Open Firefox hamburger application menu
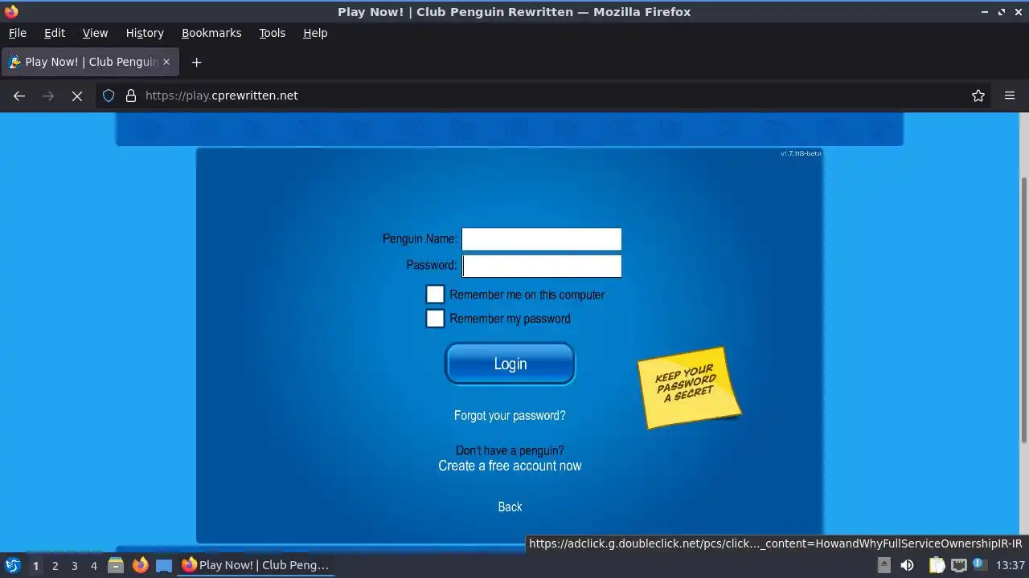1029x578 pixels. 1010,96
